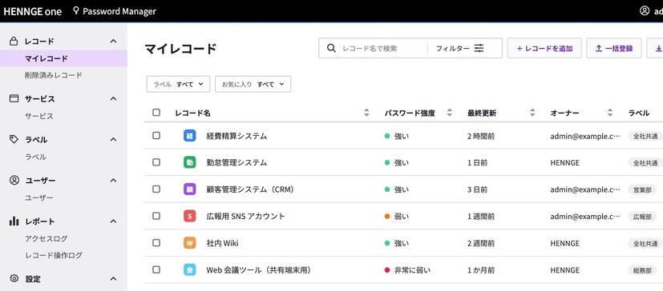
Task: Click the 一括登録 button
Action: (x=614, y=48)
